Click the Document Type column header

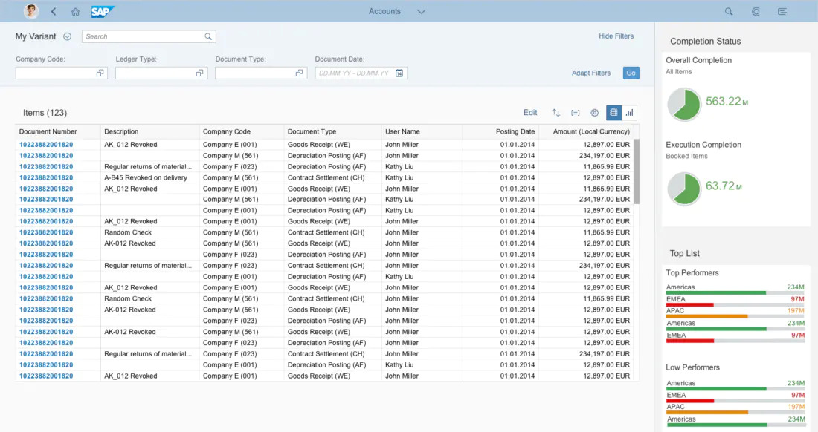coord(312,131)
